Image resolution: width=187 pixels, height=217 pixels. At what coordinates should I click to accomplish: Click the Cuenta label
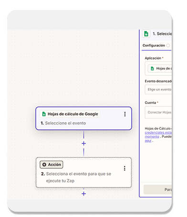150,103
